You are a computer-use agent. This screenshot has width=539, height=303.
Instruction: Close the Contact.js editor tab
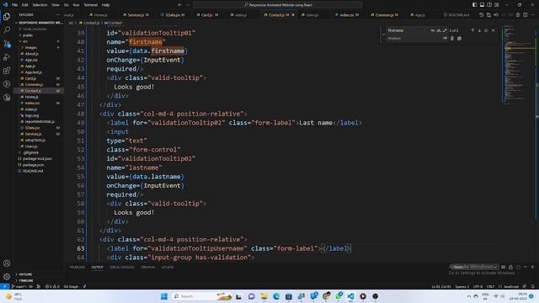[293, 15]
